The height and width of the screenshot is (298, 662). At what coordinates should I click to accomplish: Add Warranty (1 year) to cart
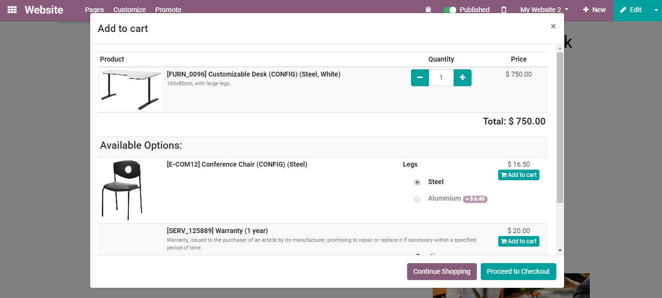click(x=519, y=241)
